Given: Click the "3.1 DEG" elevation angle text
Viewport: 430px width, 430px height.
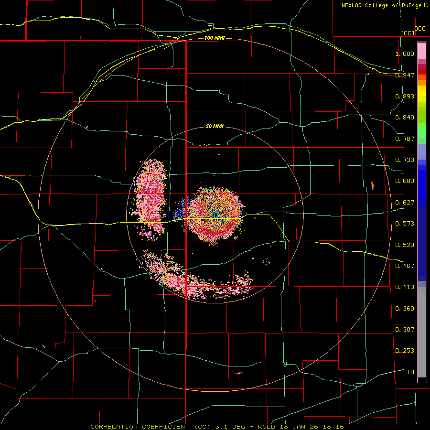Looking at the screenshot, I should tap(230, 427).
